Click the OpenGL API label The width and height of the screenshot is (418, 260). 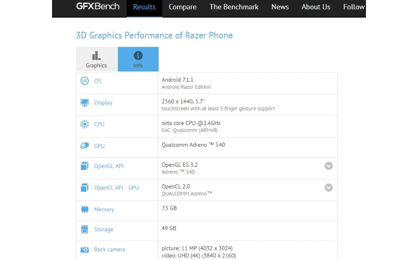(109, 166)
